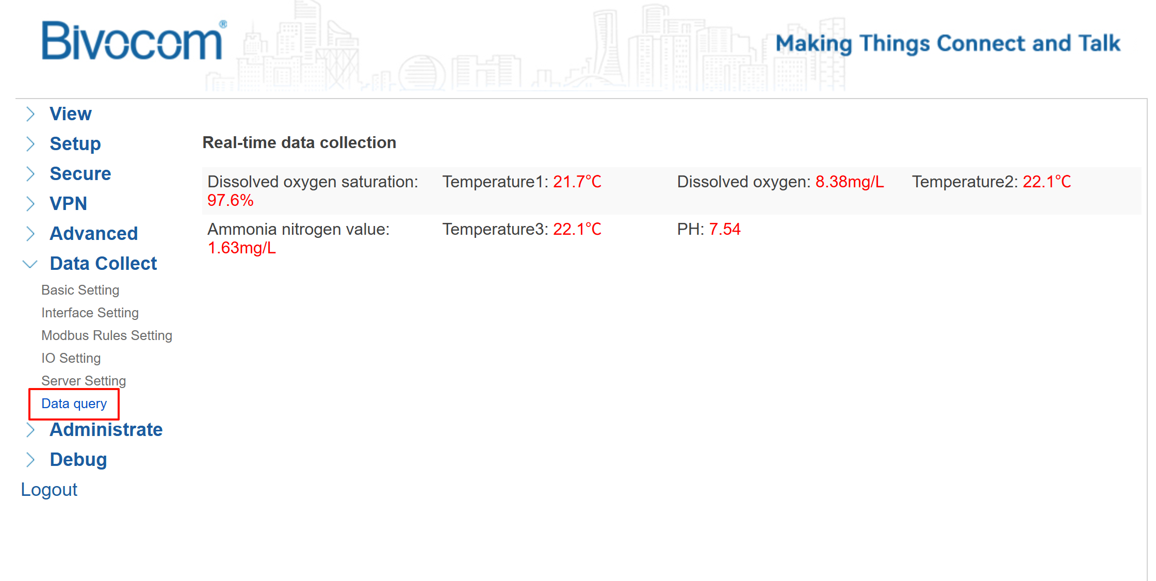
Task: Open Interface Setting page
Action: tap(90, 313)
